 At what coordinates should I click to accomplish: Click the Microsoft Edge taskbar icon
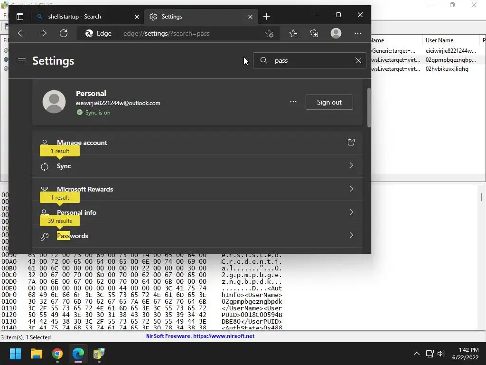78,354
